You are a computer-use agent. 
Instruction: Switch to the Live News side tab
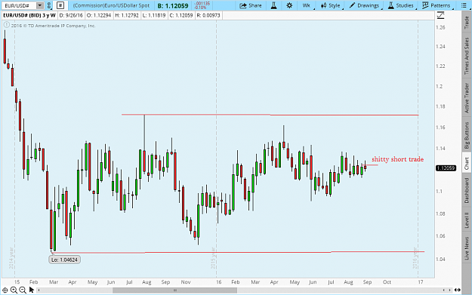coord(467,248)
